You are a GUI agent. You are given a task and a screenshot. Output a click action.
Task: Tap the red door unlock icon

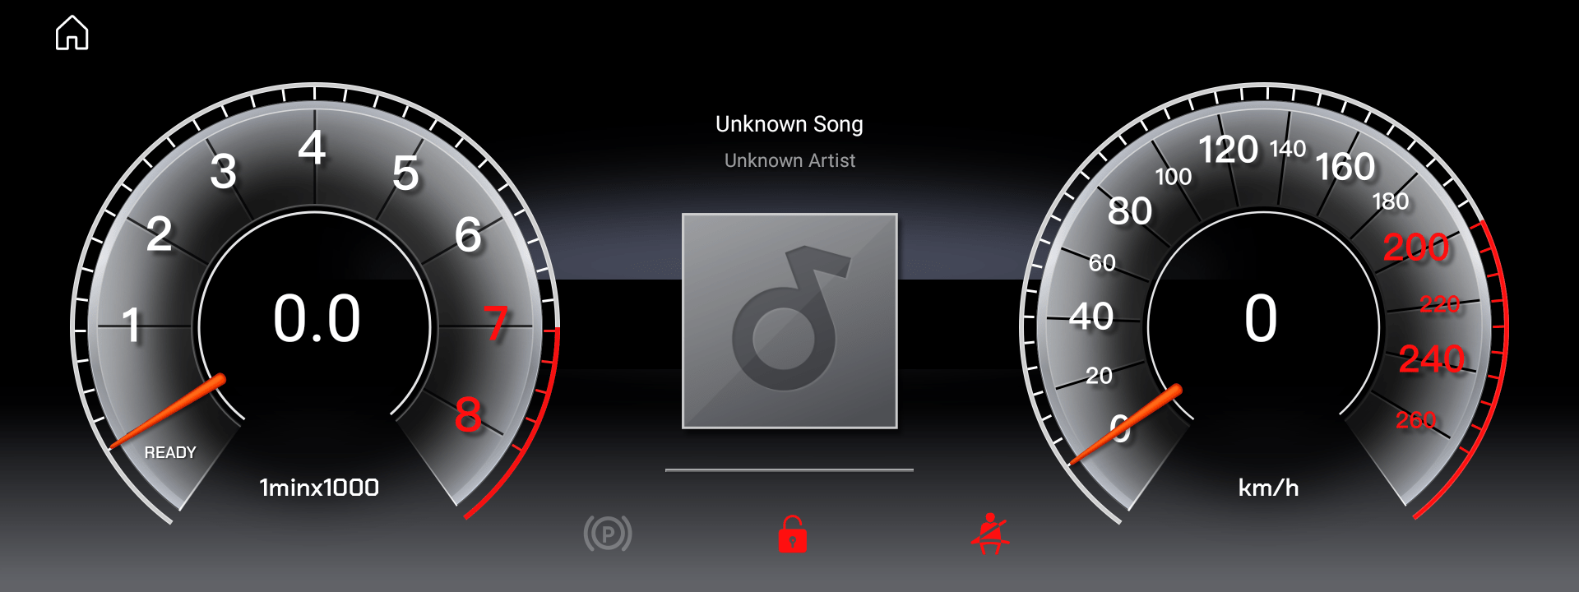pos(793,534)
